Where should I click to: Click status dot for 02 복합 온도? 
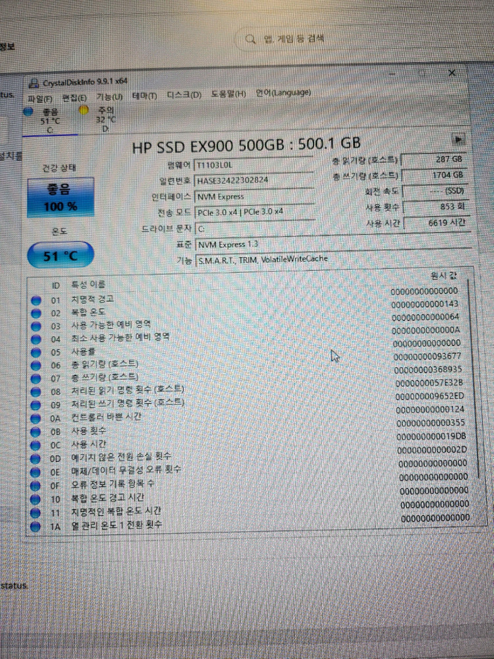36,314
